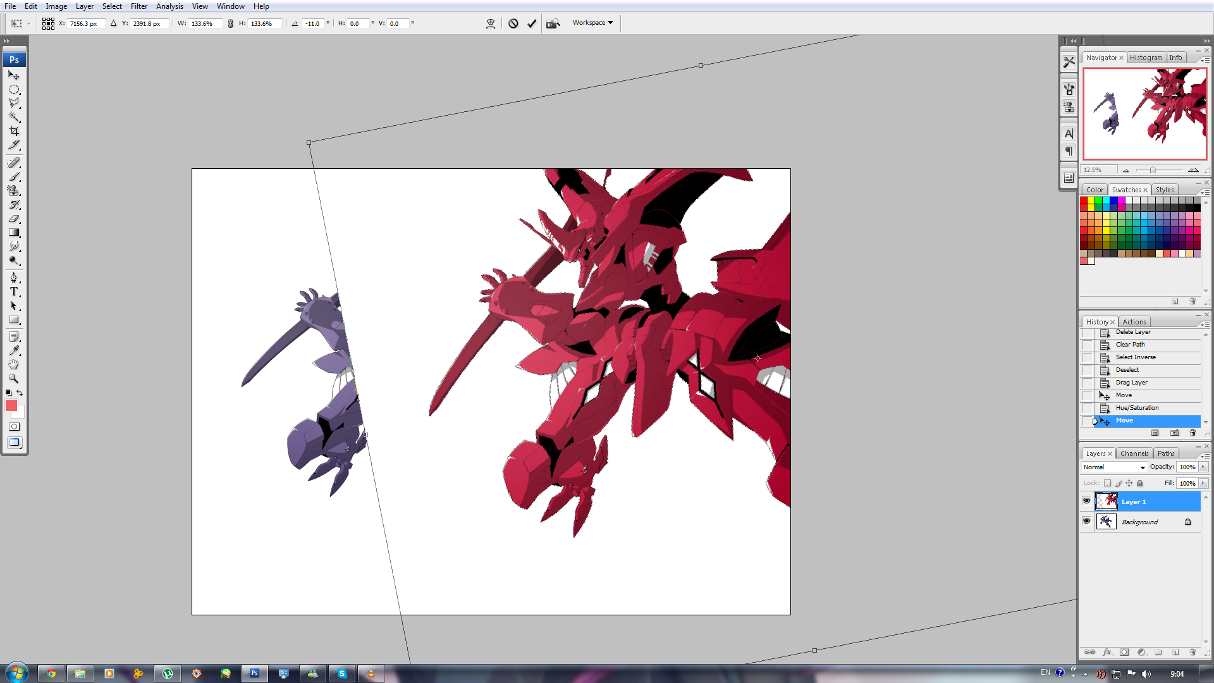Commit the transform with the checkmark icon
Viewport: 1214px width, 683px height.
(532, 23)
